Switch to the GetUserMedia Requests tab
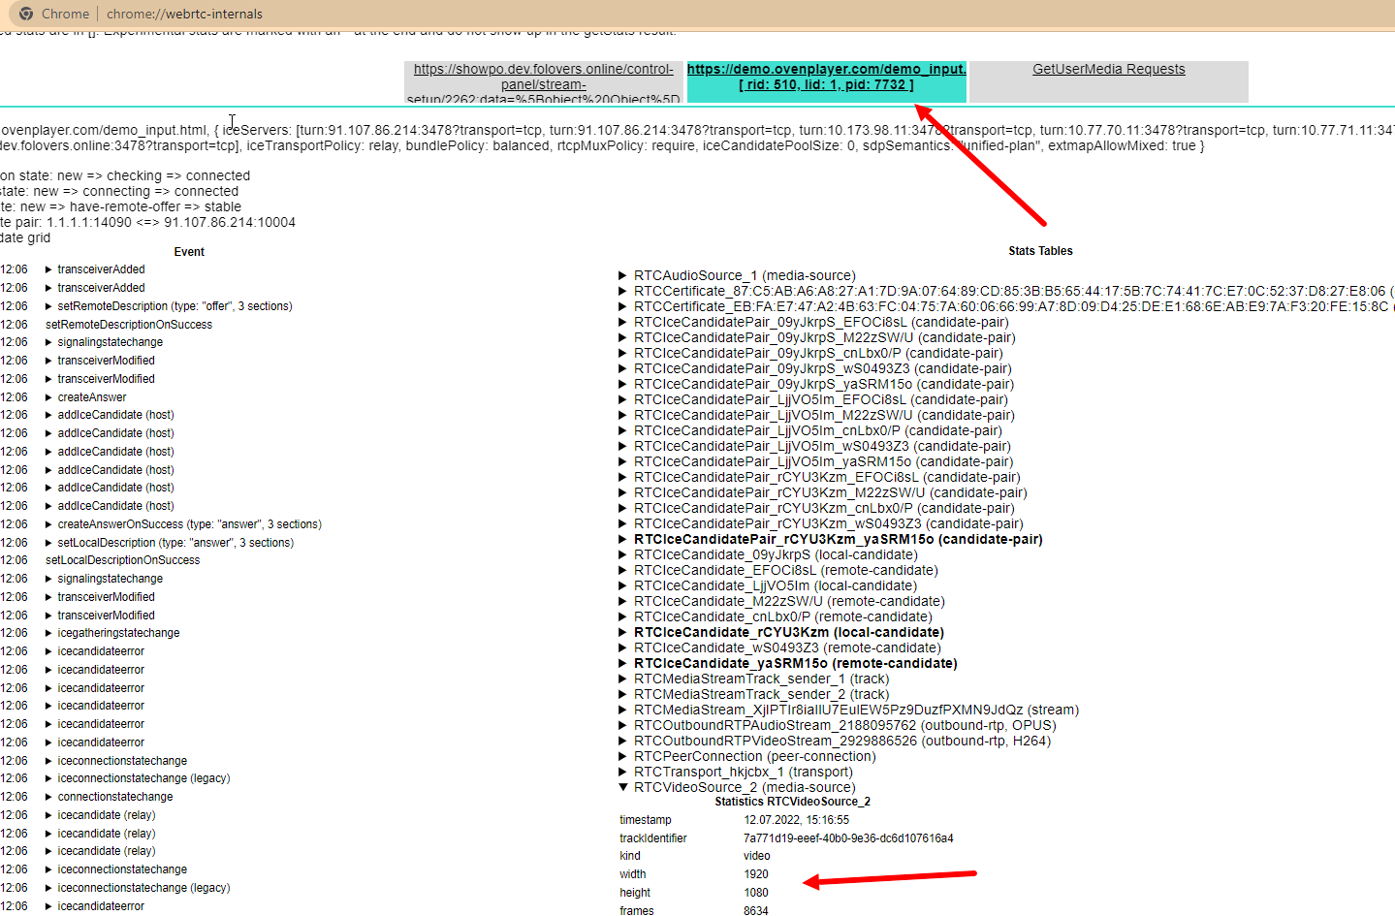The image size is (1395, 916). coord(1108,68)
